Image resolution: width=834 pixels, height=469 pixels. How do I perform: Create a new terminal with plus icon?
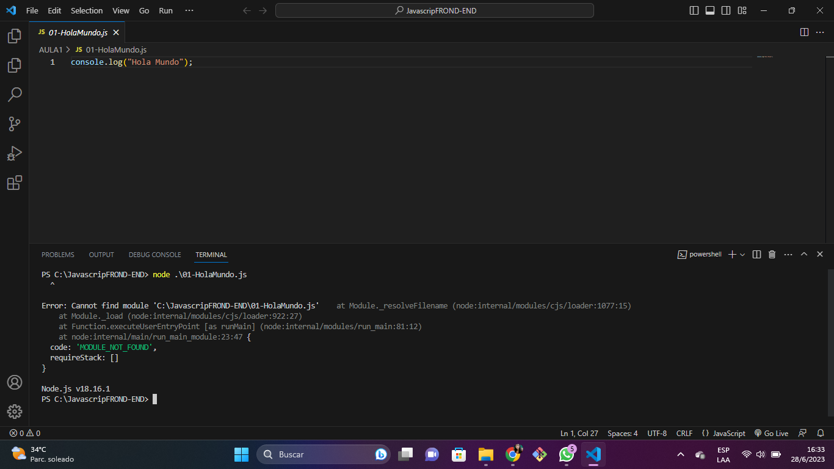(732, 254)
